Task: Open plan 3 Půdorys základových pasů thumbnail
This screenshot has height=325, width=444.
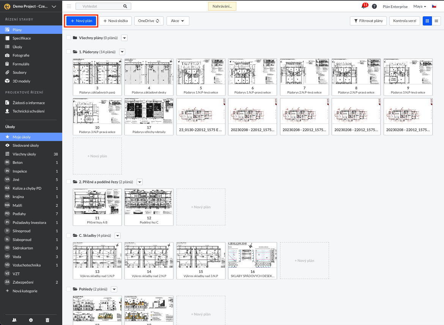Action: [x=97, y=77]
